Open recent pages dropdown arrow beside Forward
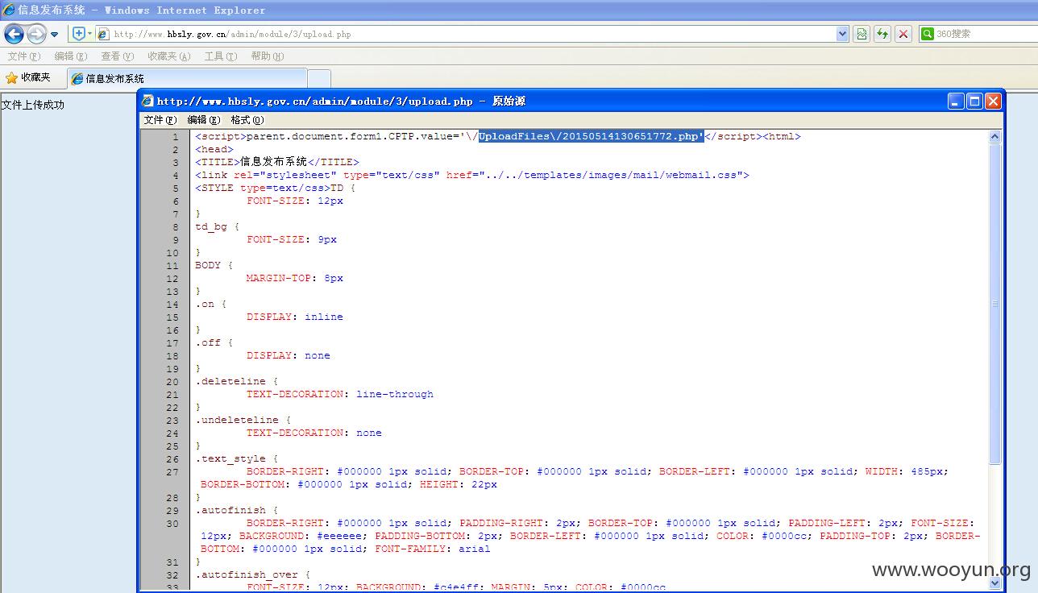 [54, 35]
